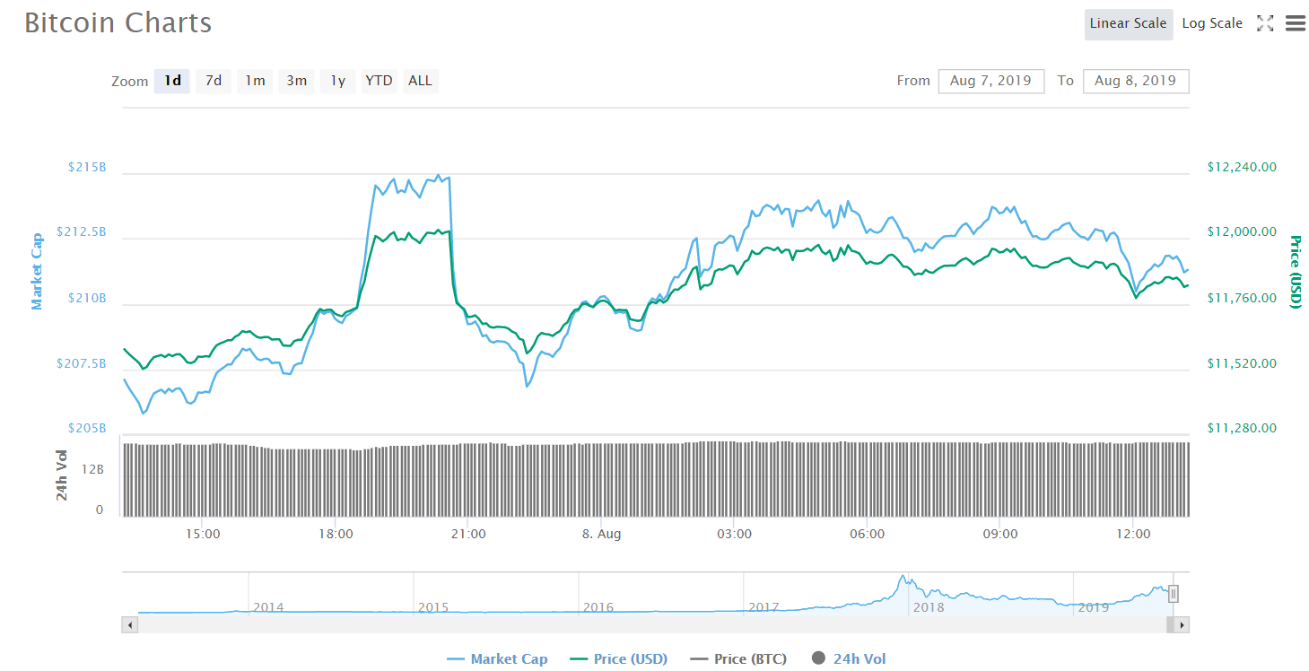This screenshot has height=671, width=1309.
Task: Select the 7d zoom range
Action: 214,81
